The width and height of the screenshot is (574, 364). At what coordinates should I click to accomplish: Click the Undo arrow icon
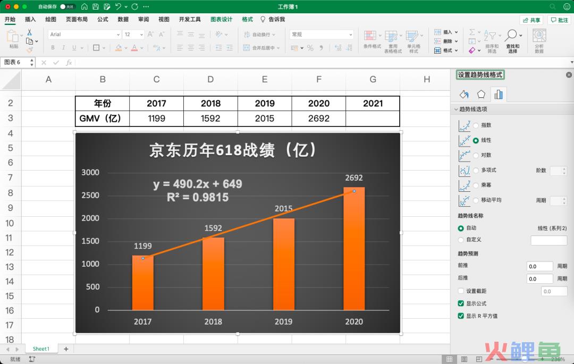pos(118,6)
